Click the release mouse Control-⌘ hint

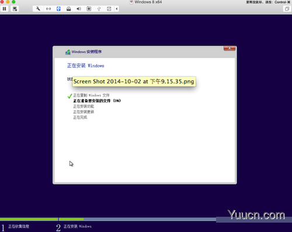tap(268, 2)
